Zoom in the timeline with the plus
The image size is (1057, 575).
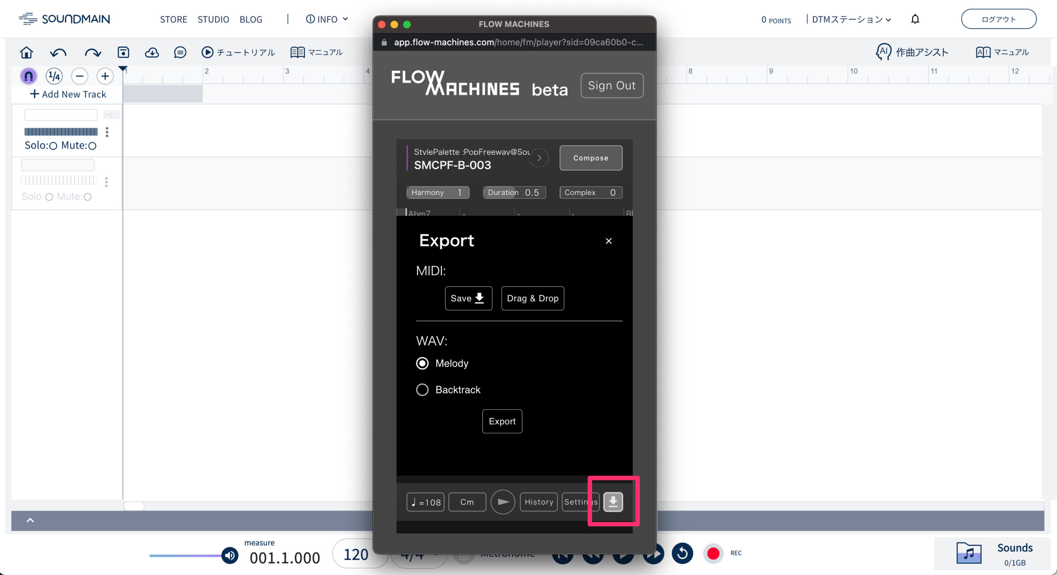pos(105,76)
